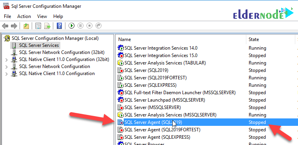Click the Export List toolbar icon

point(47,26)
